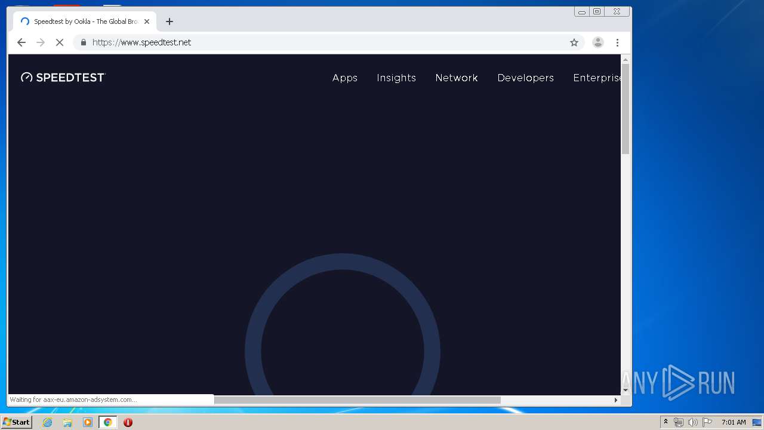The image size is (764, 430).
Task: Open Windows Explorer from the taskbar
Action: (67, 422)
